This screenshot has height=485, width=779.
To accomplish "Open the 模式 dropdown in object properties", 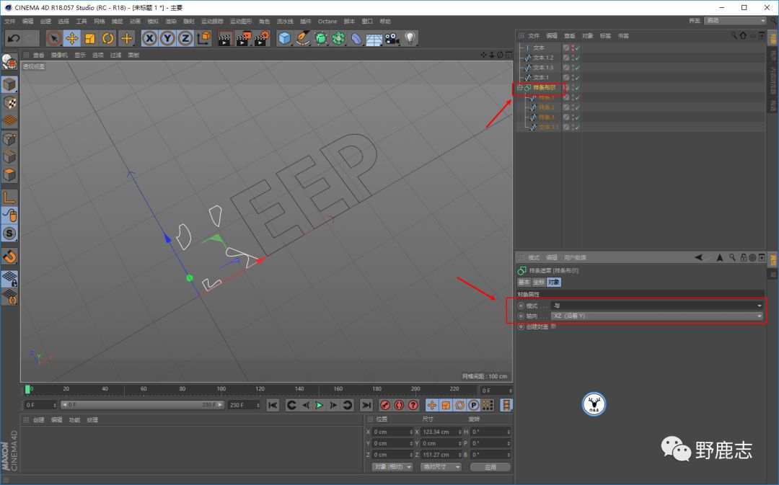I will pos(656,306).
